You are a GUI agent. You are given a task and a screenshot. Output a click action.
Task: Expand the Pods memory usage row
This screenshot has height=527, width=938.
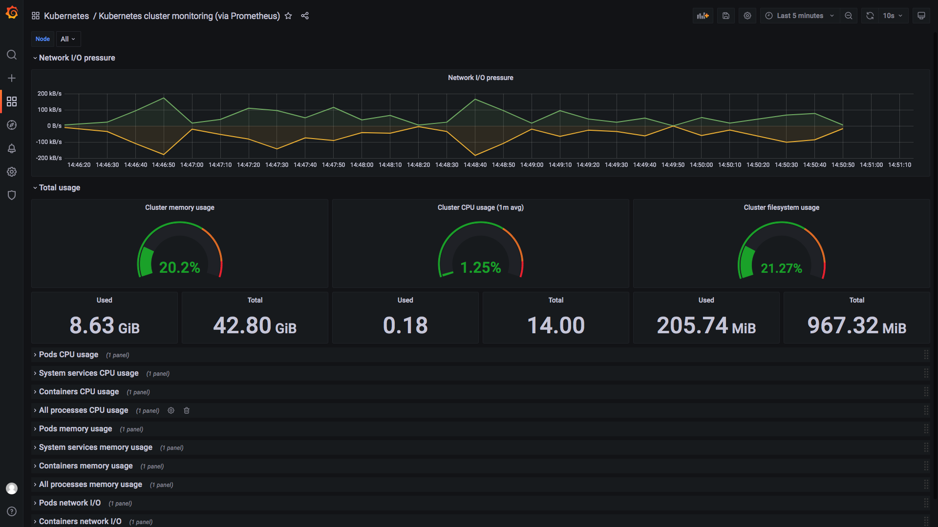[72, 429]
